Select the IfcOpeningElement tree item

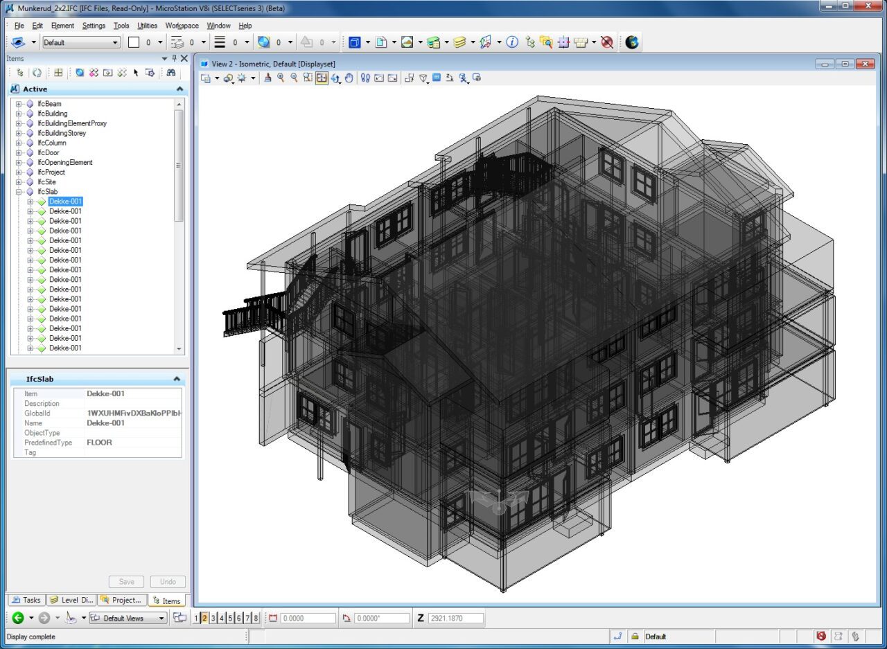(64, 162)
